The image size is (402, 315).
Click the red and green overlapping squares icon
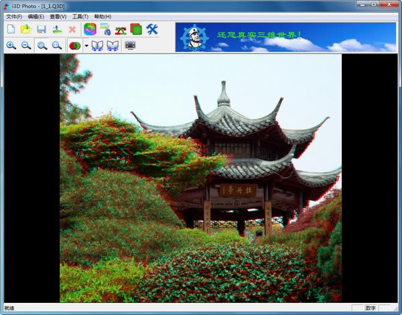pos(136,29)
